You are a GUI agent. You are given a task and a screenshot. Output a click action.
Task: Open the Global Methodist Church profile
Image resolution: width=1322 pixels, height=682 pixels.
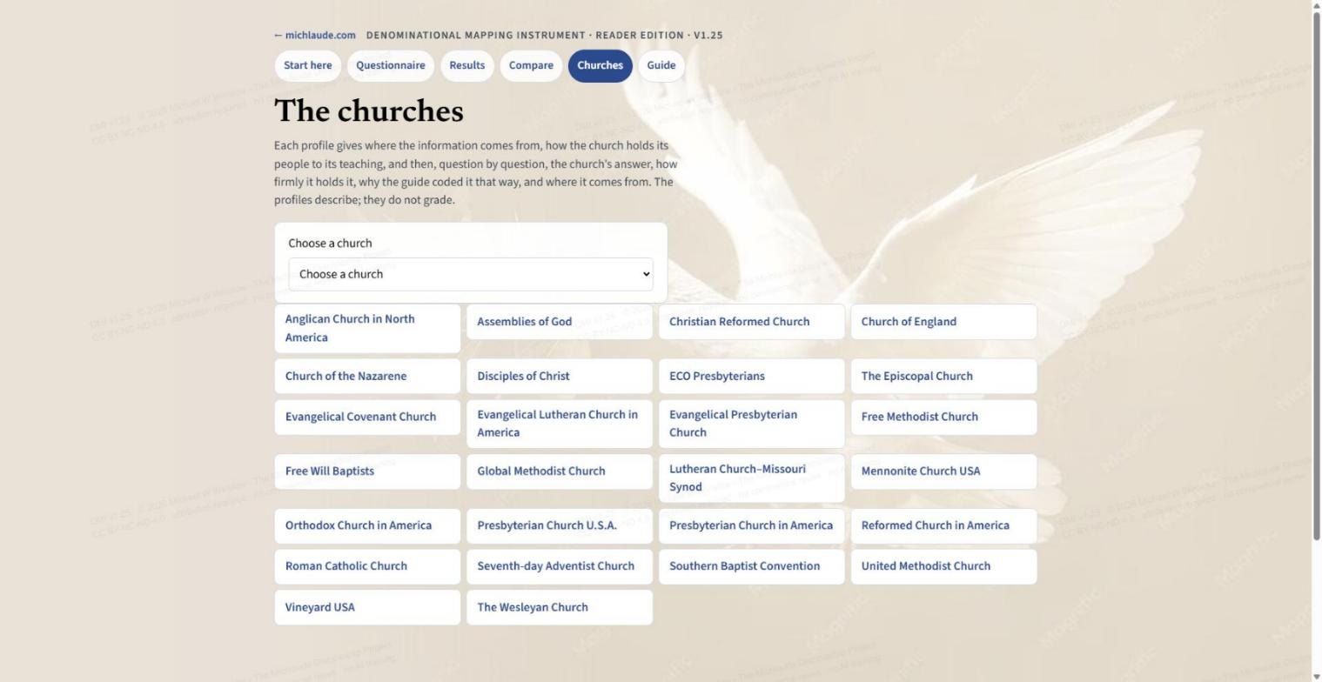click(560, 471)
